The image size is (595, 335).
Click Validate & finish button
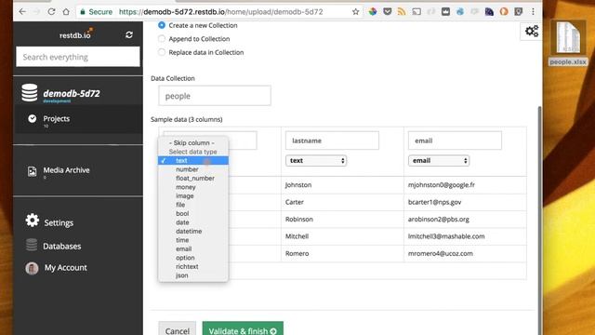(x=243, y=329)
